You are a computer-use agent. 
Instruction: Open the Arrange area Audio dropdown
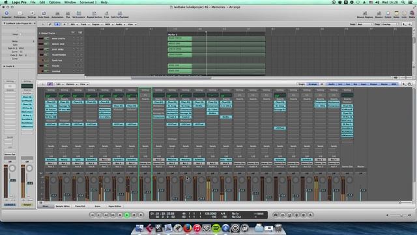tap(120, 24)
